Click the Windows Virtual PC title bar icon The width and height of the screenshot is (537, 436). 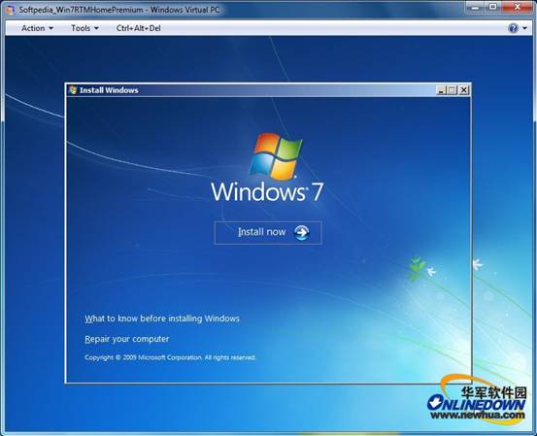point(10,10)
